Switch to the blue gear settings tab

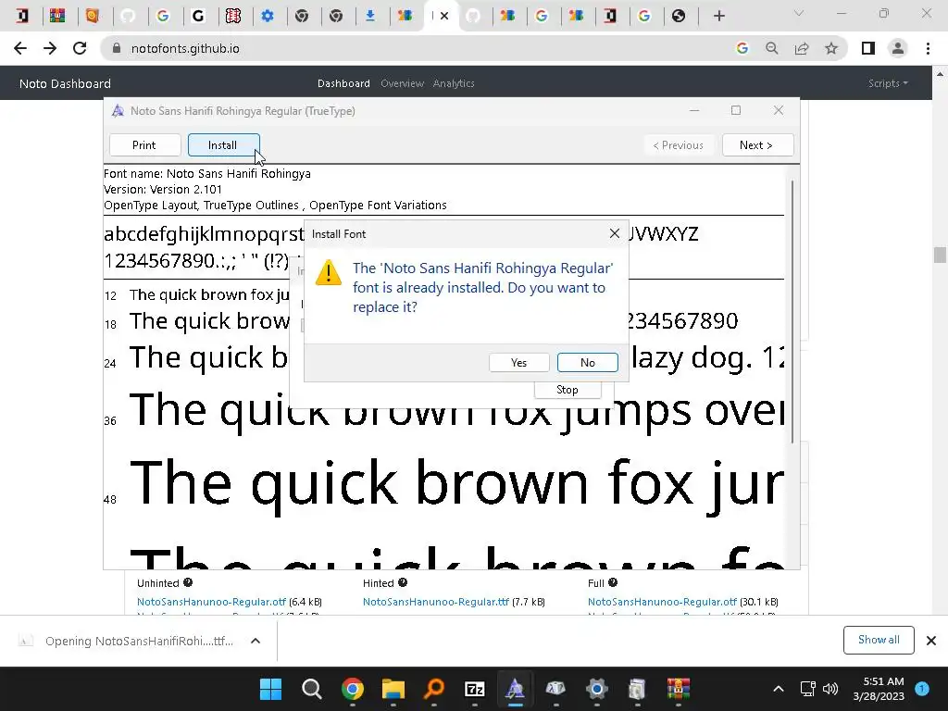(268, 16)
